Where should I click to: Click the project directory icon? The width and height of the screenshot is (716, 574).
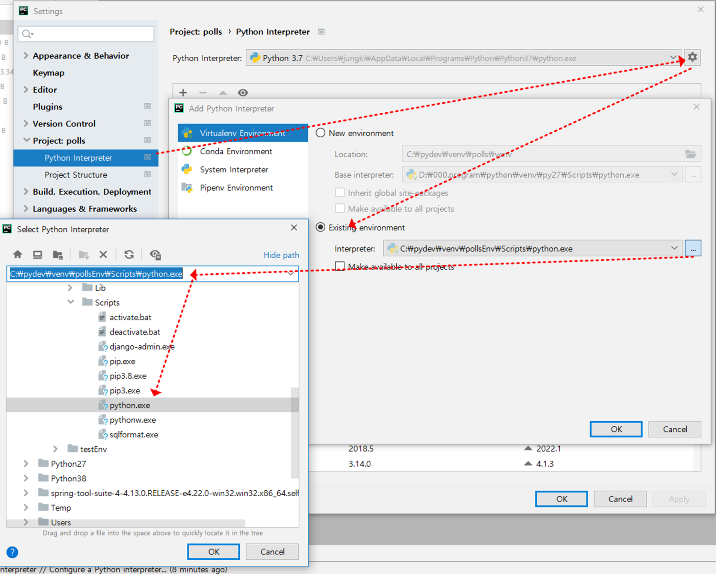click(57, 255)
